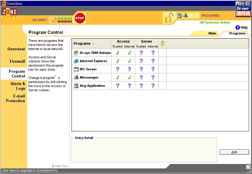The height and width of the screenshot is (174, 252).
Task: Open the Firewall panel
Action: coord(17,61)
